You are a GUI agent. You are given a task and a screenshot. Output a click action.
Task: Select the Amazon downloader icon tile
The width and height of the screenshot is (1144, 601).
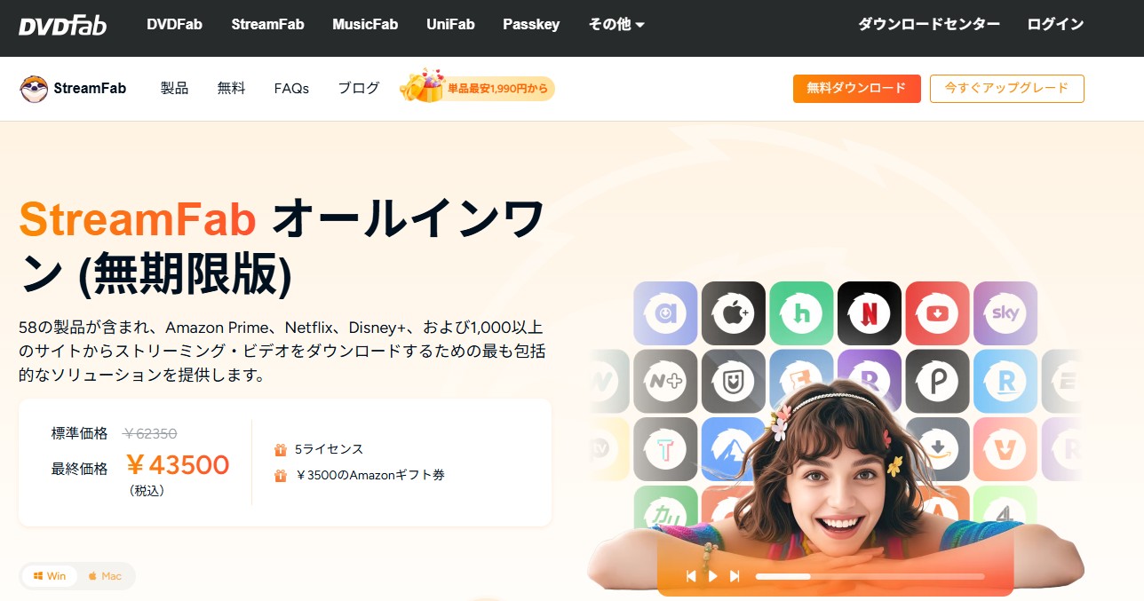(x=937, y=448)
